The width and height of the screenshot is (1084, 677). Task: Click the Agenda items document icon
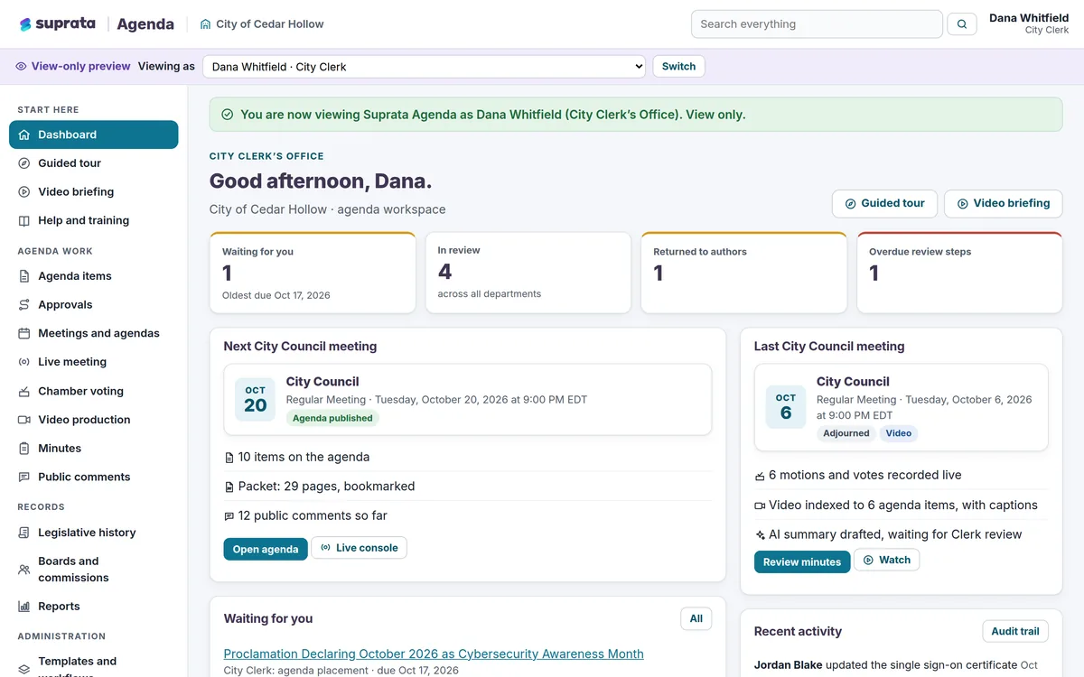[24, 276]
